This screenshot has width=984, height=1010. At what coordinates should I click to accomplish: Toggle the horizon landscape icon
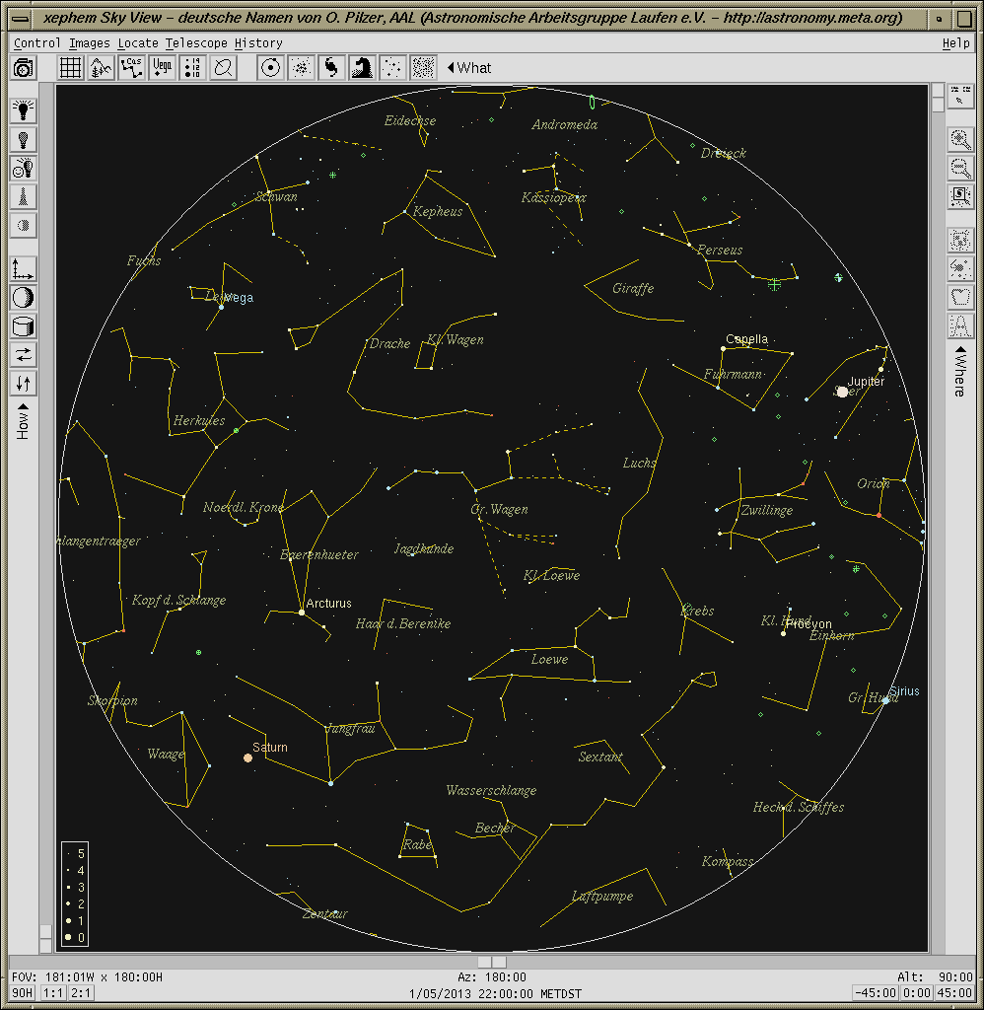(x=102, y=68)
